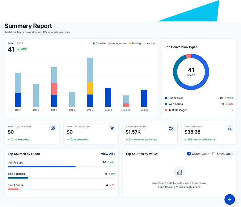Screen dimensions: 241x207
Task: Click the direct / none source label
Action: 15,185
